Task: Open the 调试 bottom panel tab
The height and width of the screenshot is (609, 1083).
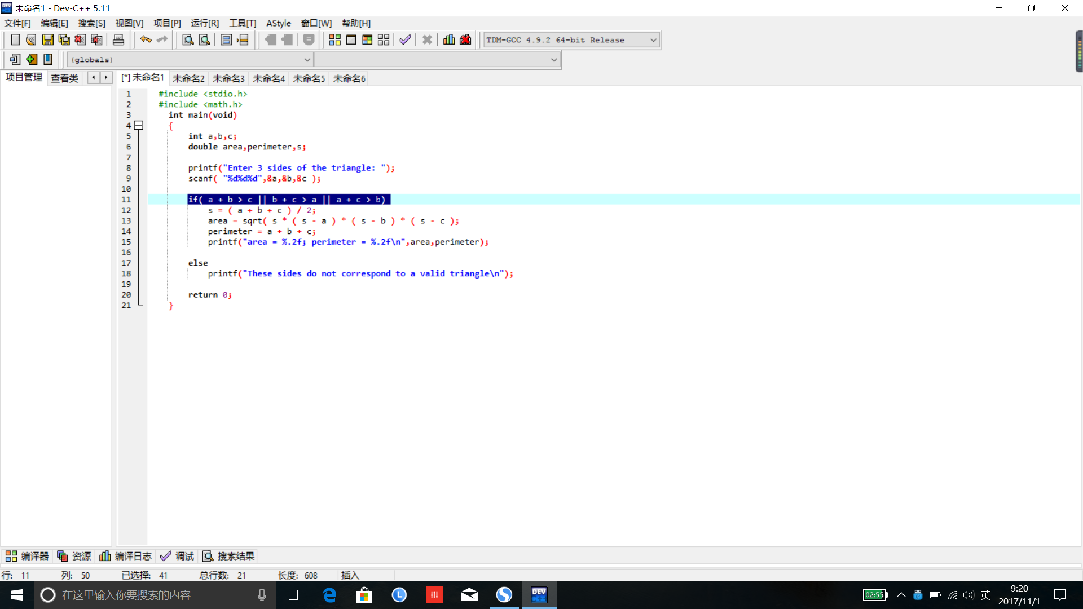Action: coord(177,556)
